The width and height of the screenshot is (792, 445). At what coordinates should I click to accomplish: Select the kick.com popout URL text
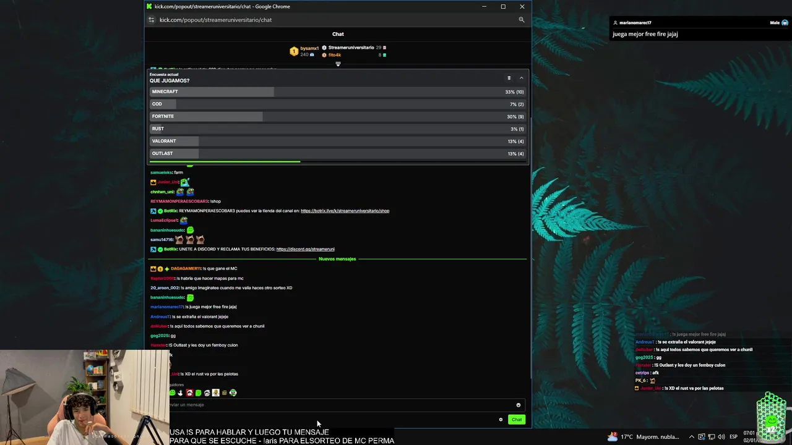tap(215, 20)
